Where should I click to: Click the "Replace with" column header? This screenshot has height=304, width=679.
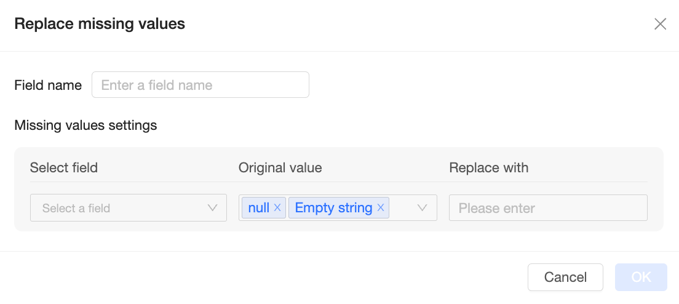point(489,167)
